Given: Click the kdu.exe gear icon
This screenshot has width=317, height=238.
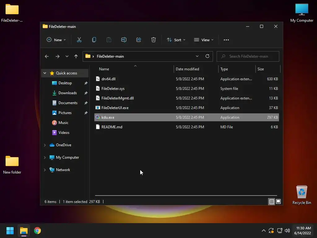Looking at the screenshot, I should point(98,117).
